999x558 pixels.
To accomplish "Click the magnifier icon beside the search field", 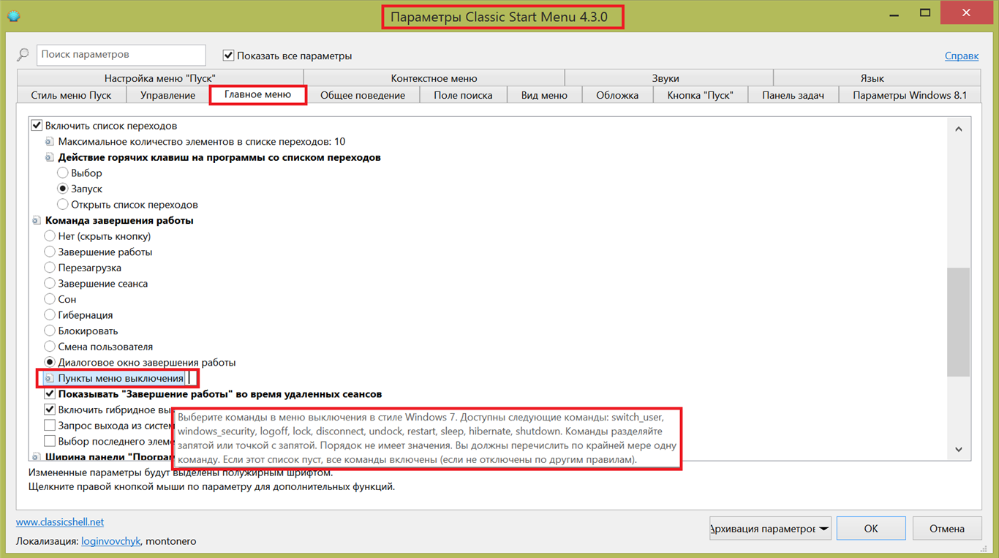I will 23,55.
